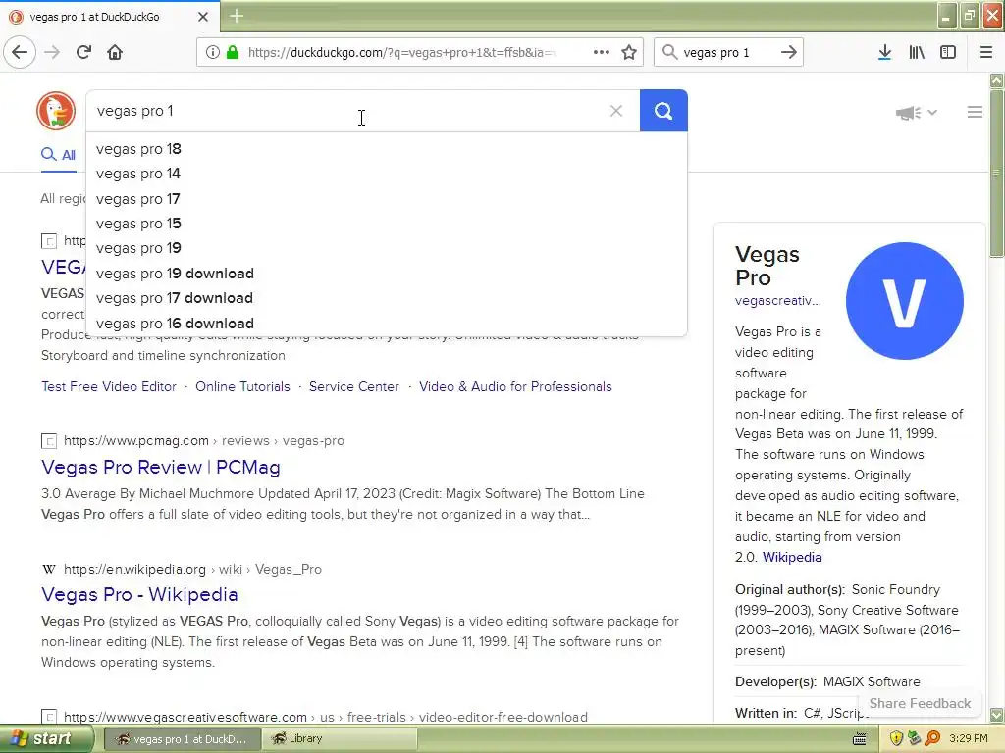Choose suggestion vegas pro 19 download
The image size is (1005, 753).
coord(387,274)
